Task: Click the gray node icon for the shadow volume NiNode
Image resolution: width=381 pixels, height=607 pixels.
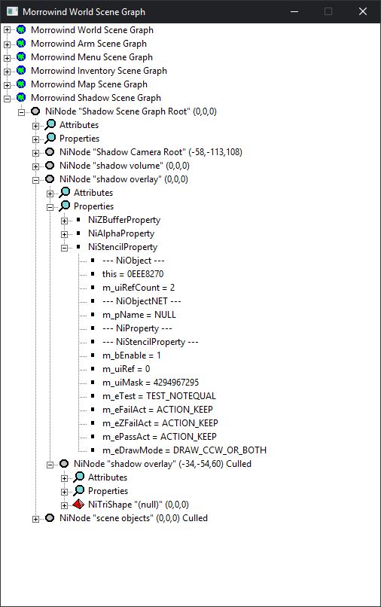Action: [x=50, y=165]
